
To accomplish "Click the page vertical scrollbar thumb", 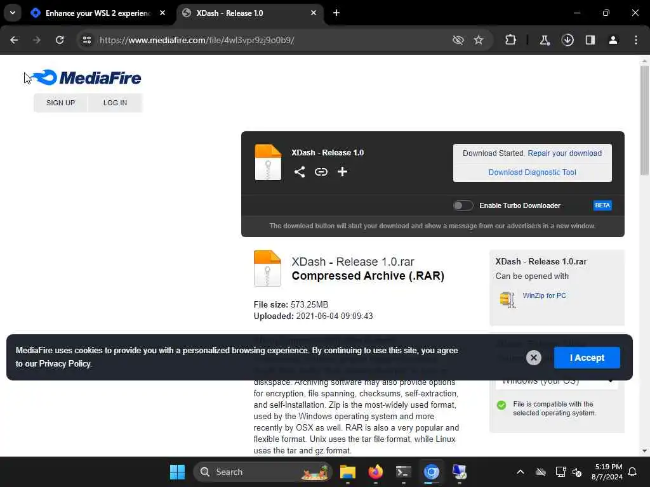I will (x=644, y=120).
